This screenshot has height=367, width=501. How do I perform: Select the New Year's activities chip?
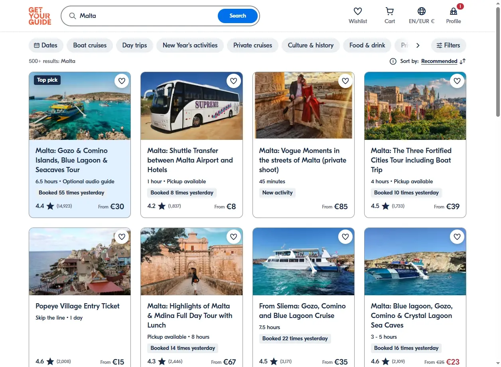pos(190,45)
